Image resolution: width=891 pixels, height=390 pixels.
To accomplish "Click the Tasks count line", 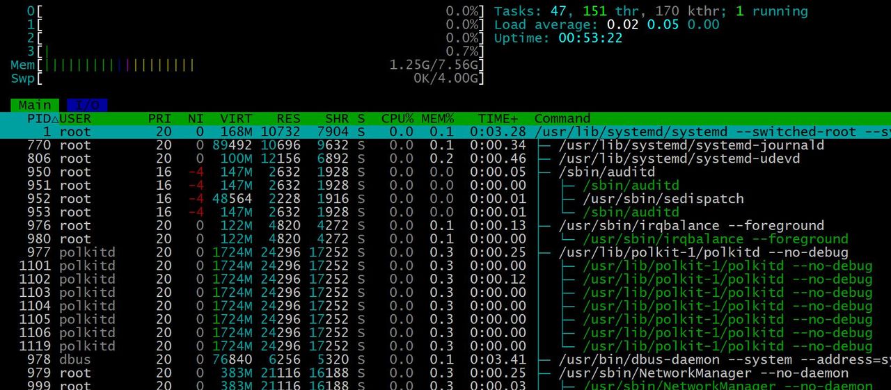I will click(x=651, y=11).
